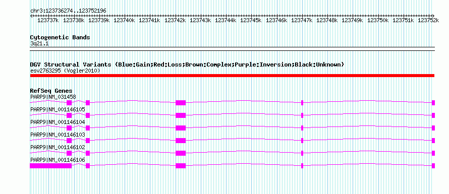Click the 123743k ruler tick label
The image size is (449, 194).
(x=200, y=20)
